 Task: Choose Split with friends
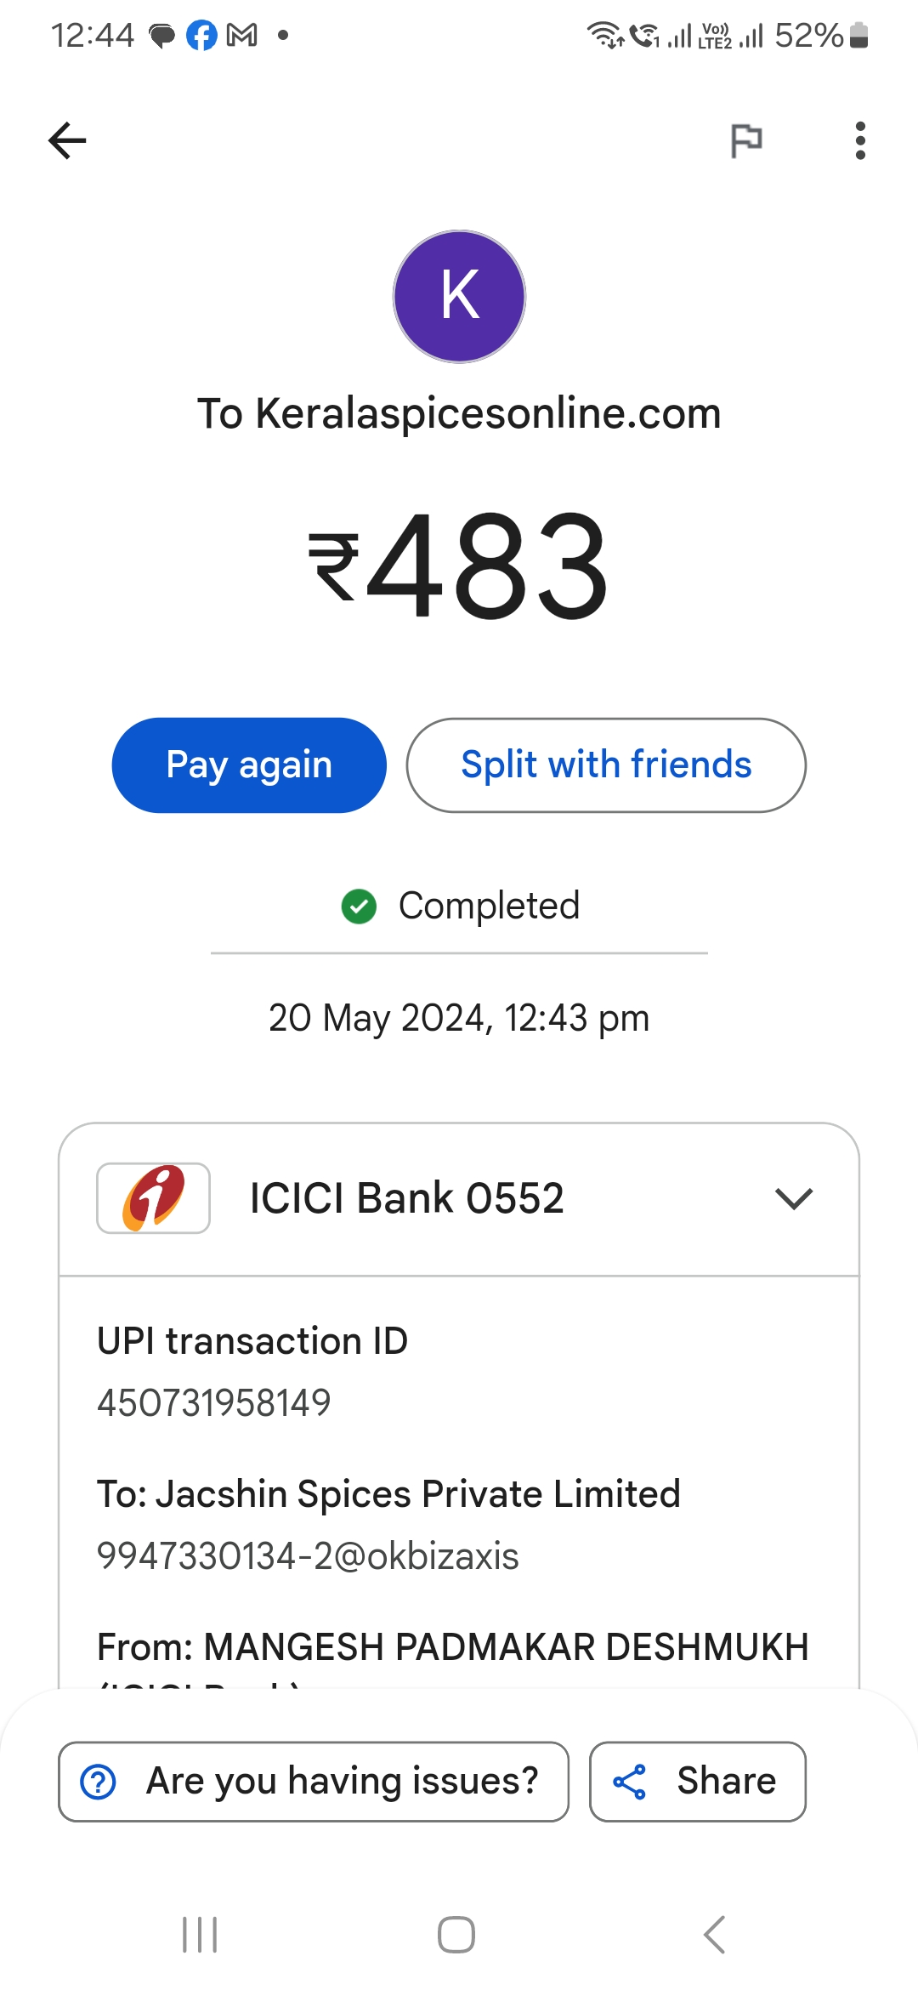coord(606,765)
